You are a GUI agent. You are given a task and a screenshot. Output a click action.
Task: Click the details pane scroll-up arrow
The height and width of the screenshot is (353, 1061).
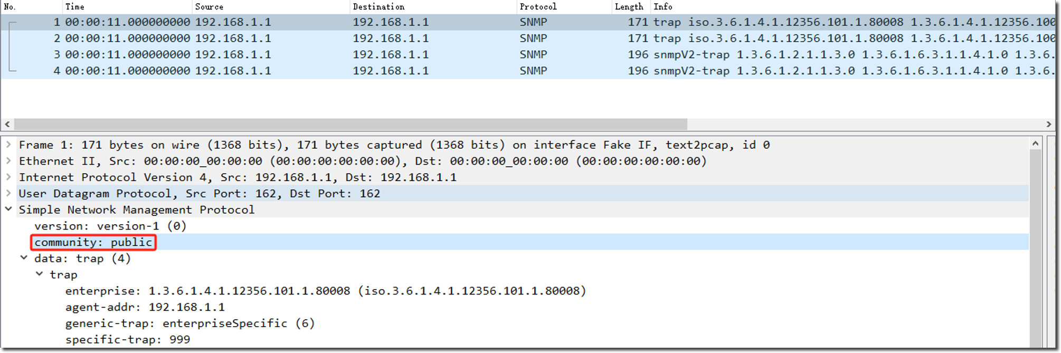tap(1035, 144)
